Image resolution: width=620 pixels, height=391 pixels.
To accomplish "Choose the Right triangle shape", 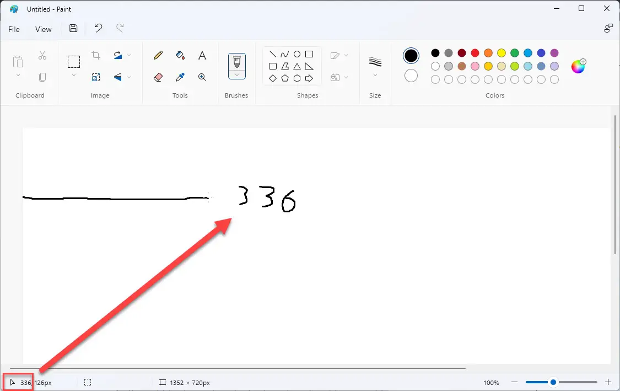I will point(309,66).
